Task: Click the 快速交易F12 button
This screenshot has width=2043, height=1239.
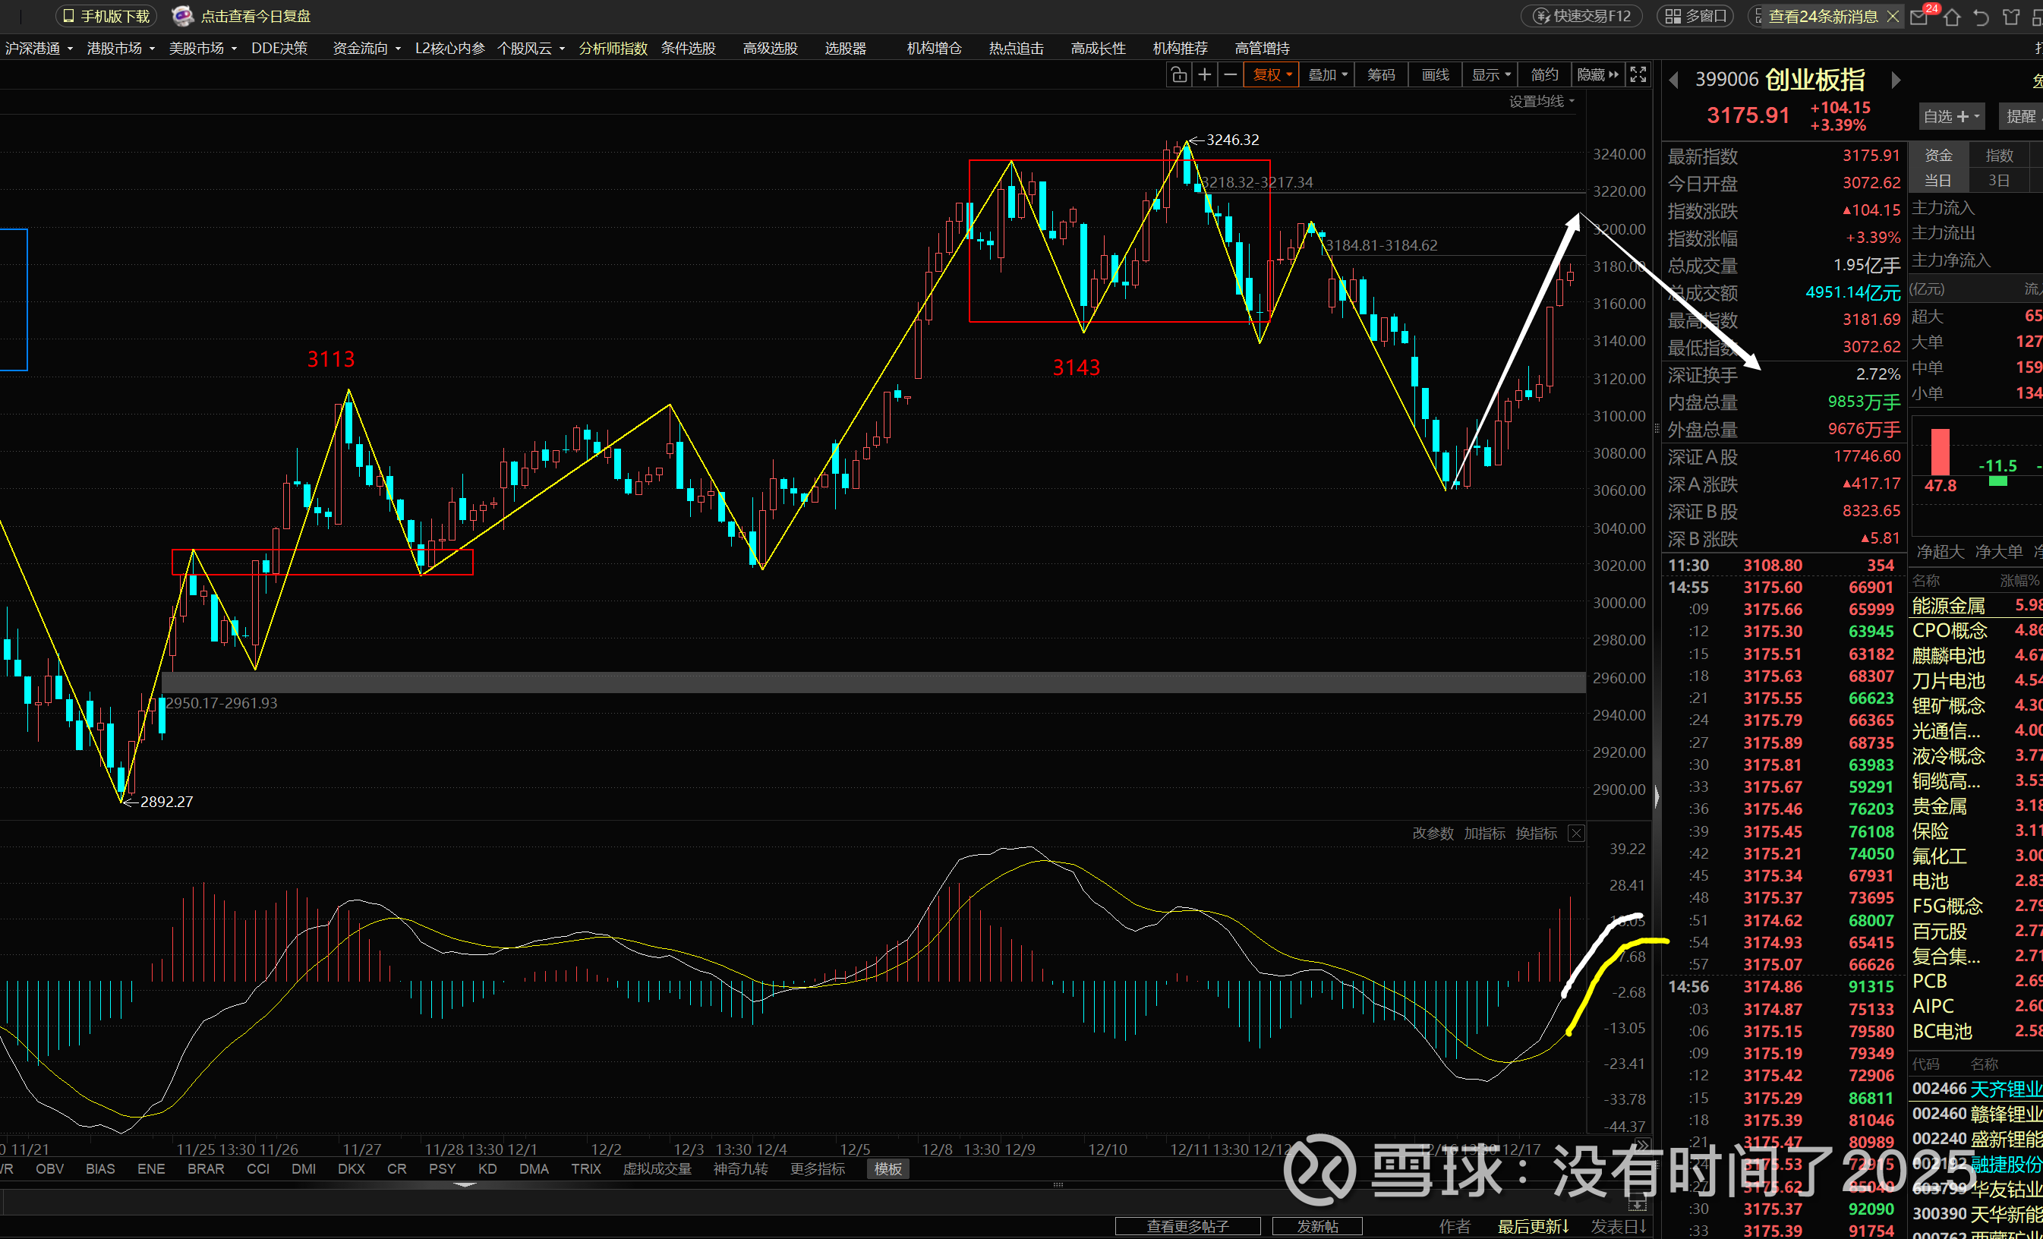Action: [1582, 17]
